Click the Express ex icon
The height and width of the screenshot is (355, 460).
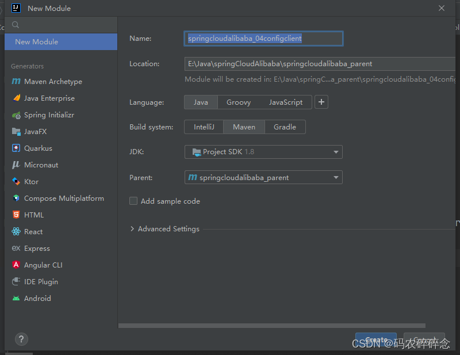16,248
